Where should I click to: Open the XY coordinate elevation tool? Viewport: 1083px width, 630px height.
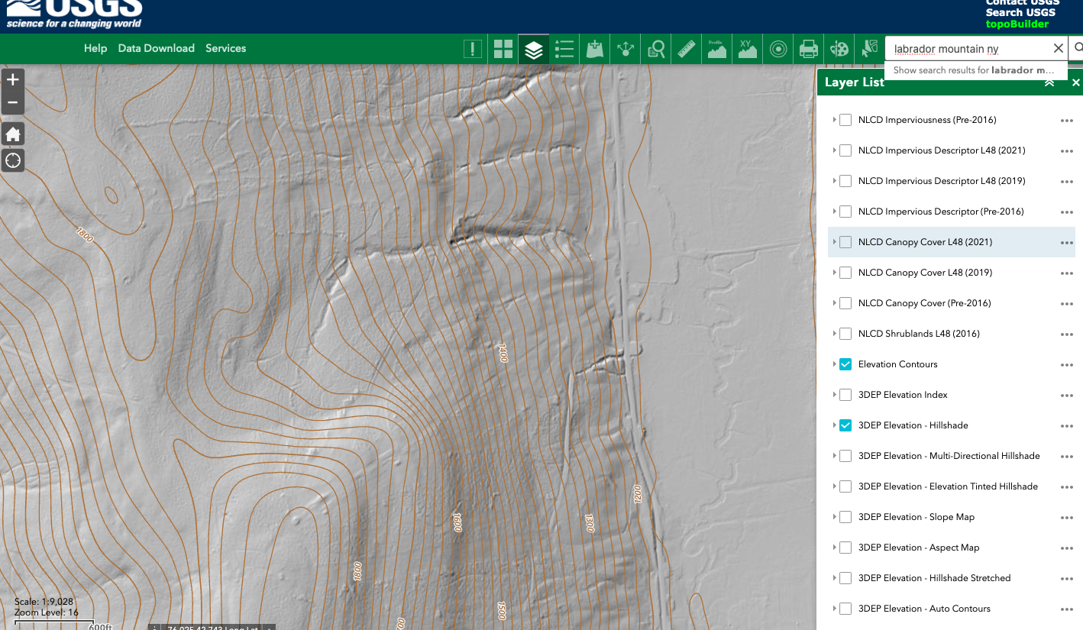pyautogui.click(x=748, y=49)
